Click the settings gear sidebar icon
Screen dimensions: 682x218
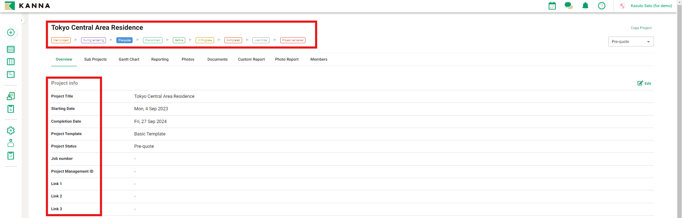click(11, 130)
